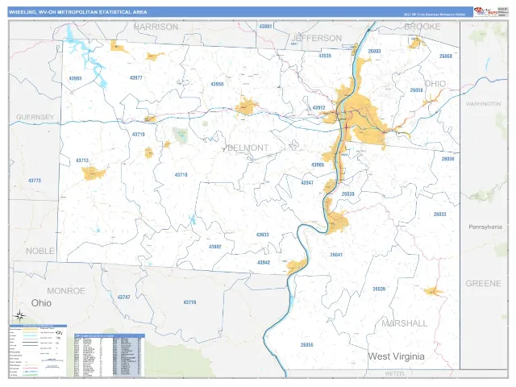Click ZIP code label 26039
This screenshot has height=387, width=516.
379,289
